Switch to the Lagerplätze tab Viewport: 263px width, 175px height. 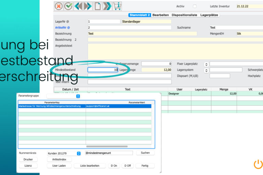tap(209, 15)
